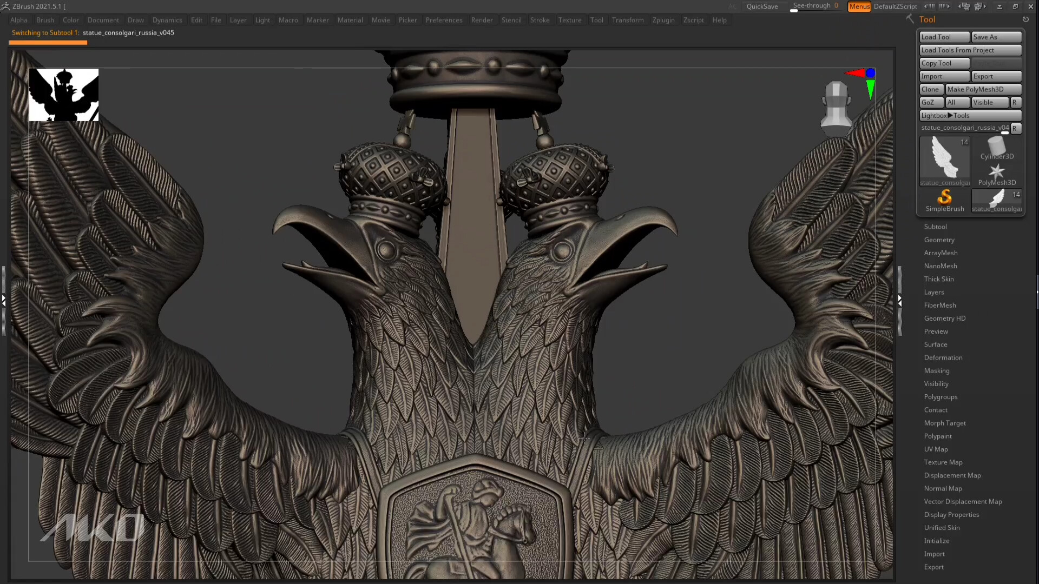Toggle the R restore button next to Visible
Image resolution: width=1039 pixels, height=584 pixels.
(x=1015, y=102)
